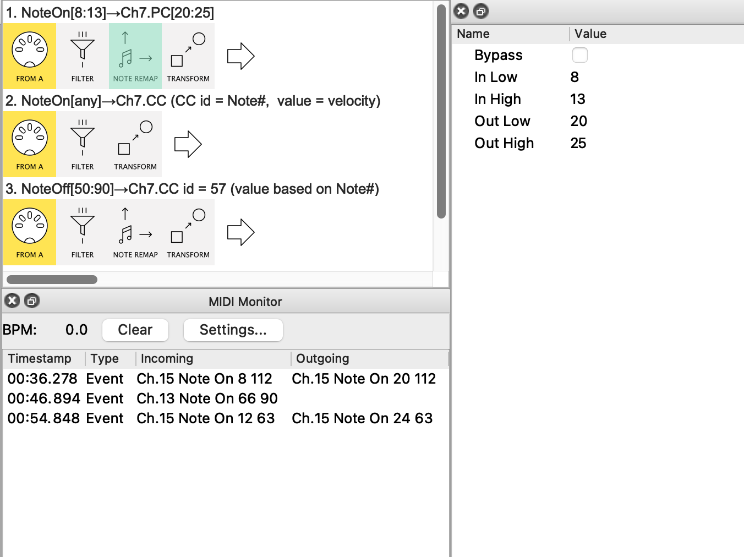Image resolution: width=744 pixels, height=557 pixels.
Task: Enable the Bypass checkbox
Action: (579, 55)
